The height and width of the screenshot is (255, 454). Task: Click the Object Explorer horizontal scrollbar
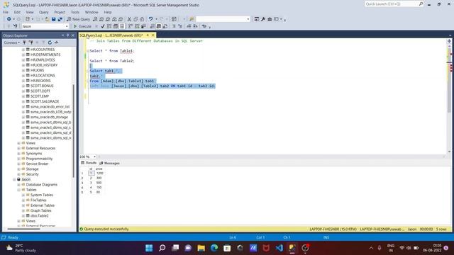point(23,229)
